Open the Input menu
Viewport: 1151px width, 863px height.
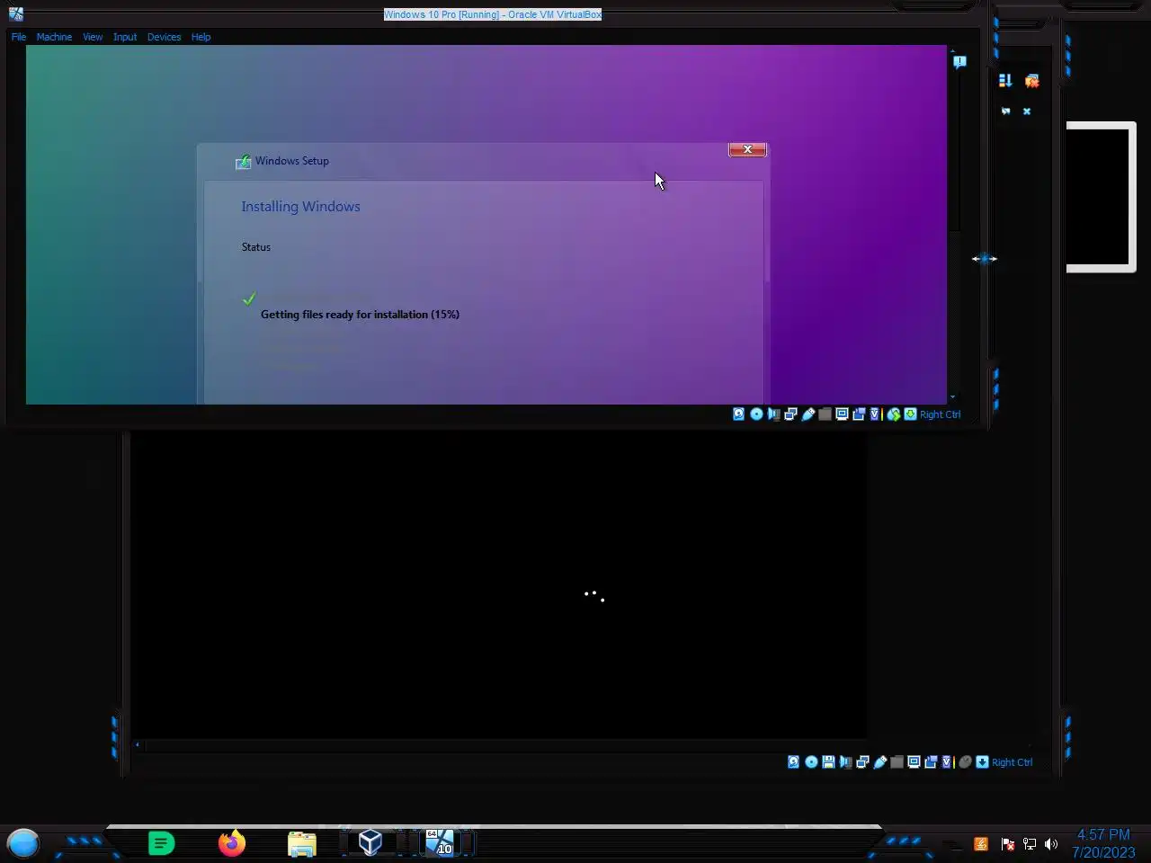(125, 37)
